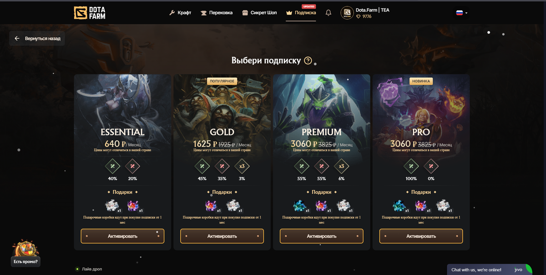Open the jivo online chat widget
546x275 pixels.
click(x=490, y=270)
